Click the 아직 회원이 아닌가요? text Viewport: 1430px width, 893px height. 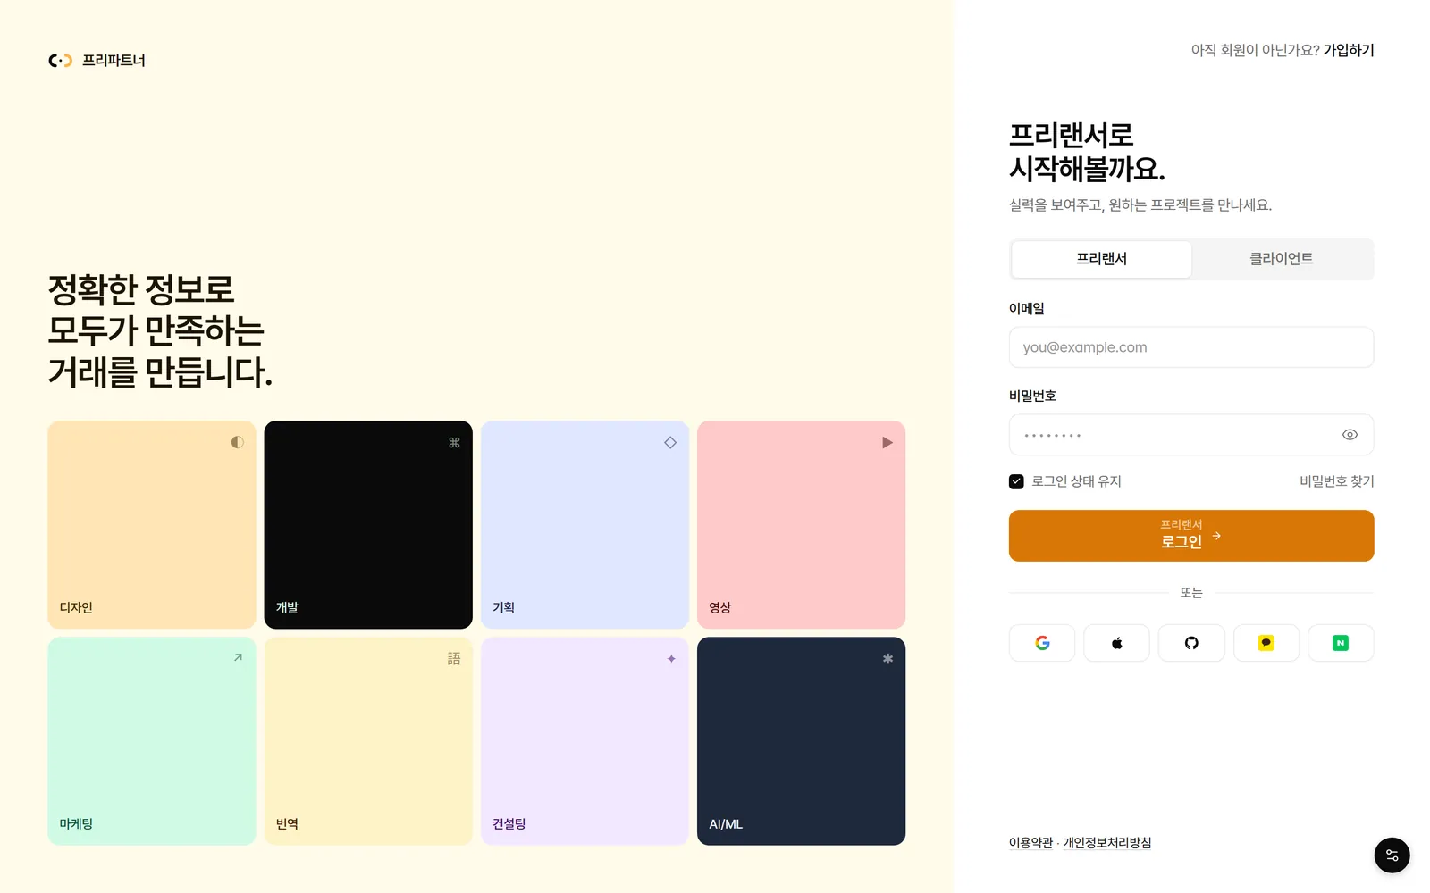pos(1255,50)
